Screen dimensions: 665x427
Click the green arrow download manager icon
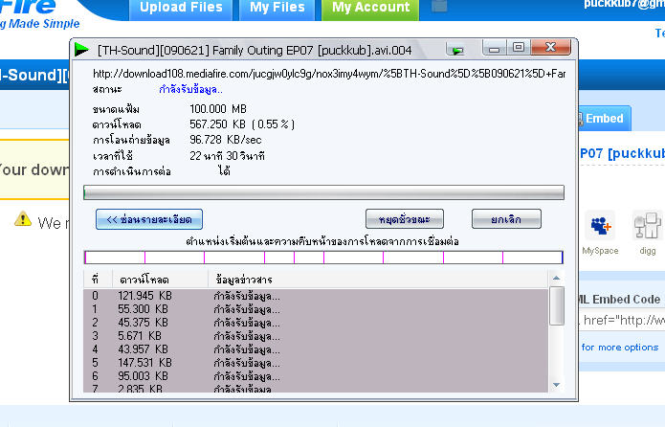pos(81,50)
